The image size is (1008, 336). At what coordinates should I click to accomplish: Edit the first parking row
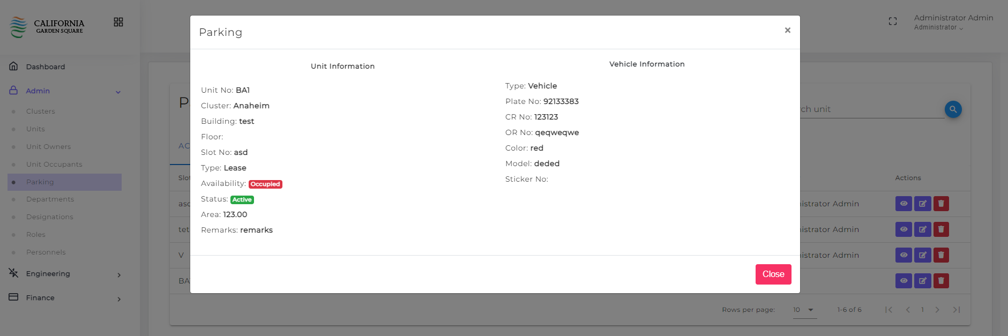point(922,204)
